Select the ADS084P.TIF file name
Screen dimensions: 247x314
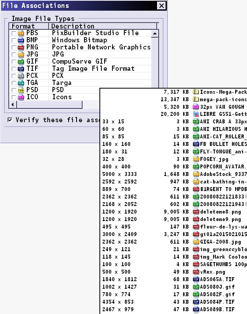click(x=217, y=302)
